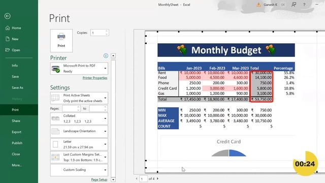Select the Print sidebar tab

tap(19, 110)
